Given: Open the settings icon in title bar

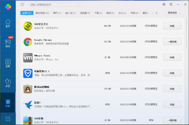Looking at the screenshot, I should (164, 4).
